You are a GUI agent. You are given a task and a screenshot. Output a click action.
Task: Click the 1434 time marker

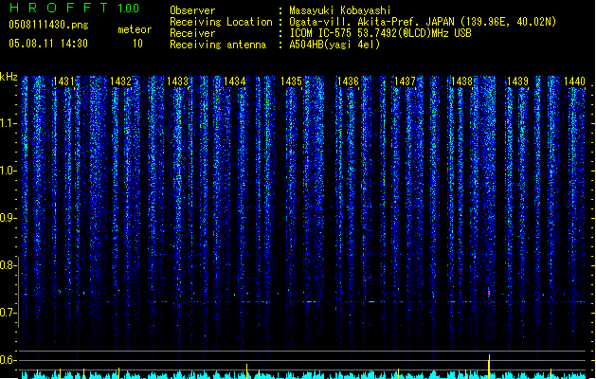(x=235, y=81)
